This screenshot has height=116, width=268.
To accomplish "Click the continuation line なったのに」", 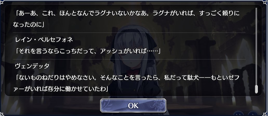I will point(29,25).
